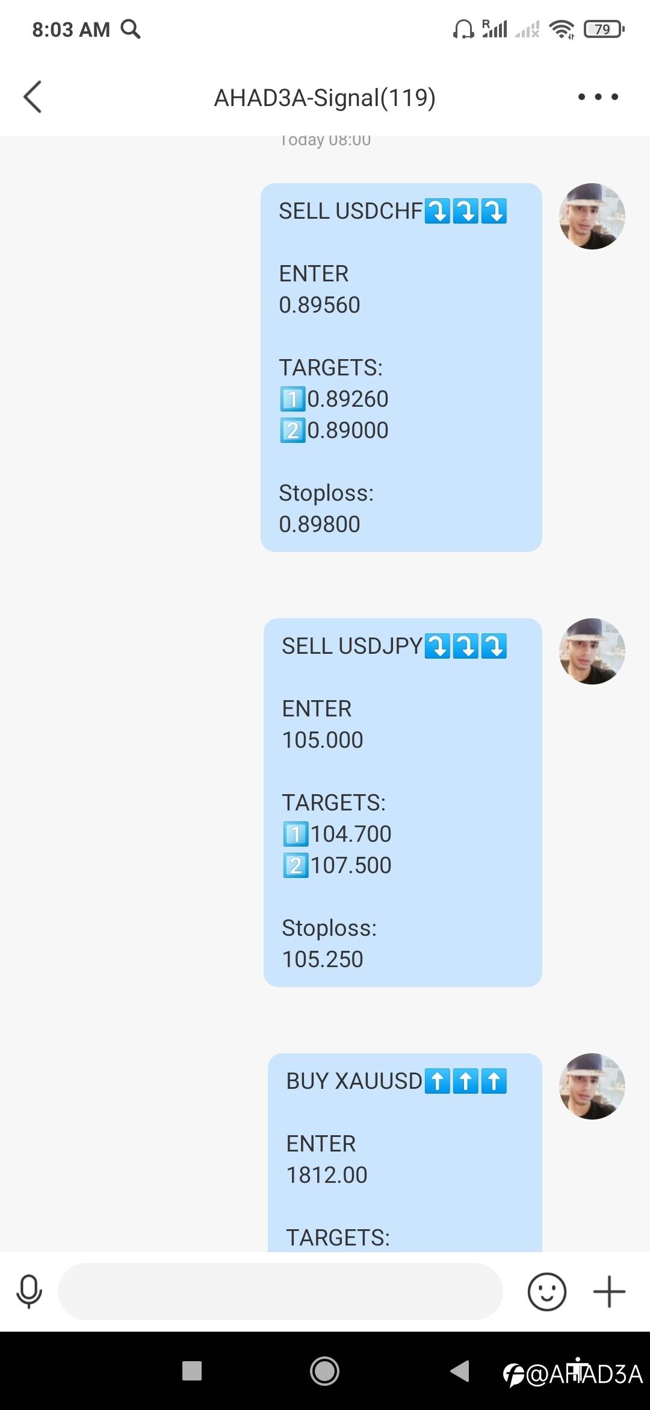Tap the search magnifier in status bar
650x1410 pixels.
131,29
